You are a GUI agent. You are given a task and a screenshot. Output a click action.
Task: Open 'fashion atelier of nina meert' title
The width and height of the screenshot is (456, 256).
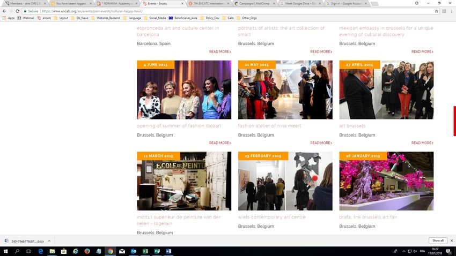270,126
